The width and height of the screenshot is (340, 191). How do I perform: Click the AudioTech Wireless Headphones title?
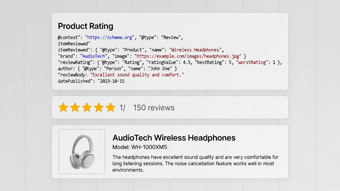point(174,138)
